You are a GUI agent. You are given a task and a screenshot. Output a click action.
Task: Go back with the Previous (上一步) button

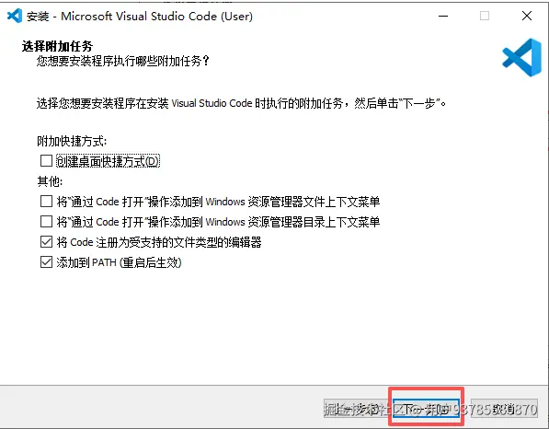[x=357, y=409]
